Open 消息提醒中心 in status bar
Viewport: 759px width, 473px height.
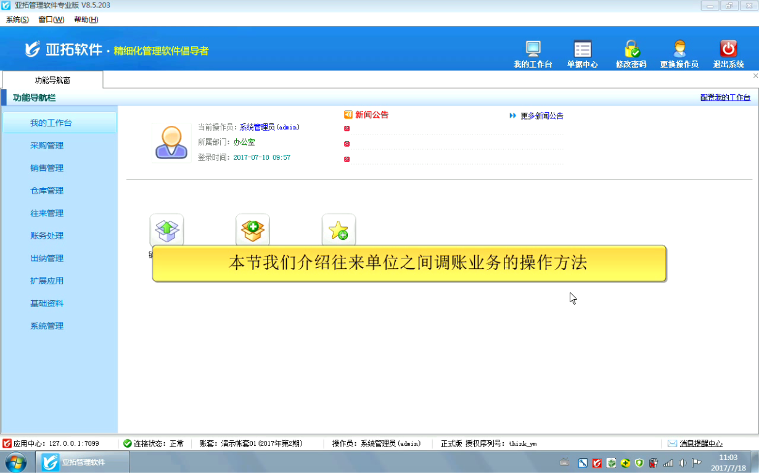pos(700,443)
